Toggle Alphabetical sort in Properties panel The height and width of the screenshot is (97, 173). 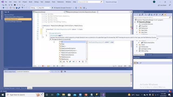click(x=138, y=63)
